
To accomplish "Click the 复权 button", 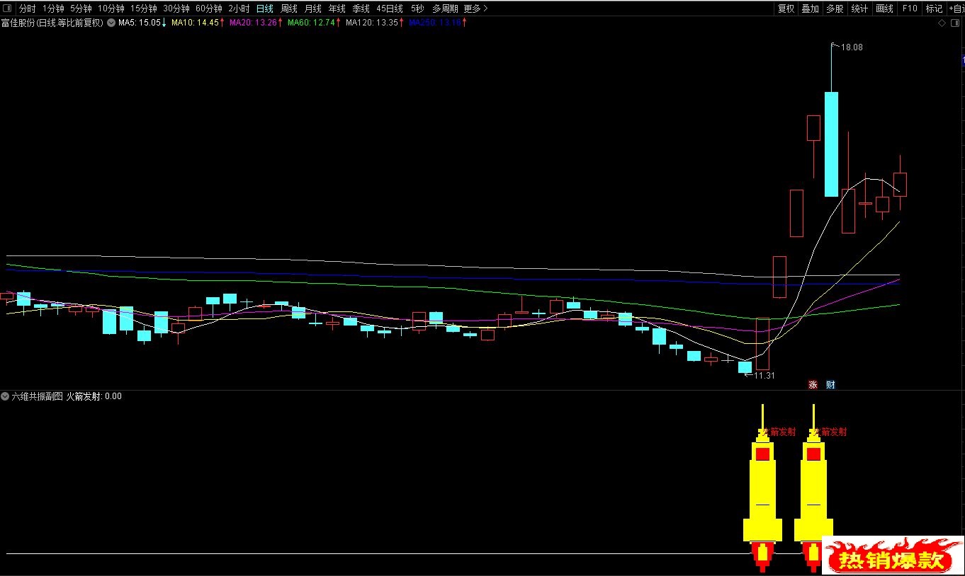I will click(786, 8).
